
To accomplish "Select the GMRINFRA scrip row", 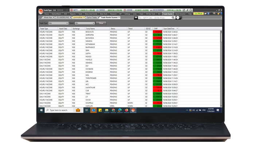I will (129, 35).
